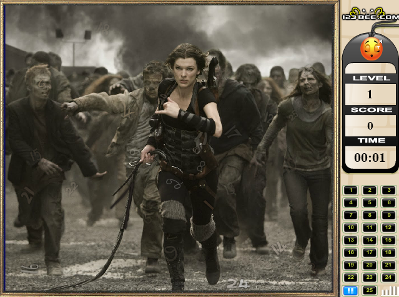Find hidden 8 on the woman's holster

coord(201,166)
